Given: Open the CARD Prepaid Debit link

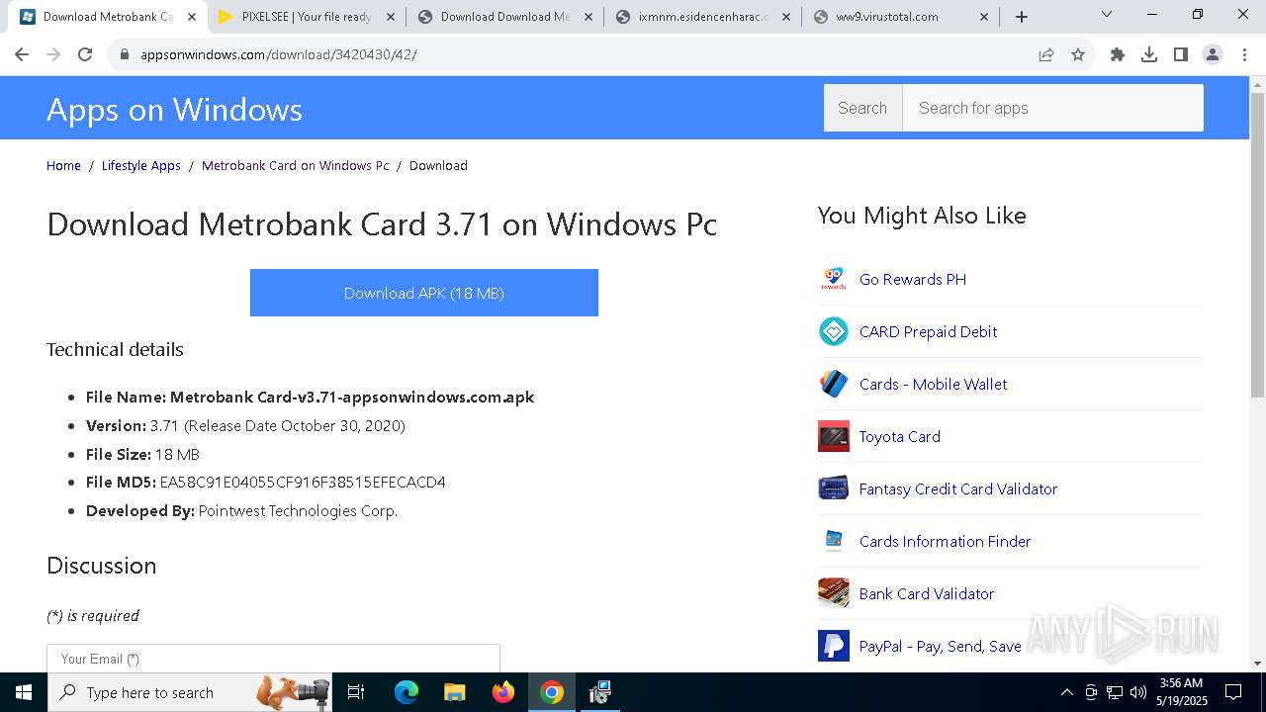Looking at the screenshot, I should (928, 331).
